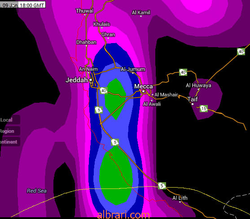Click the Route 15 shield near Taif

point(204,109)
